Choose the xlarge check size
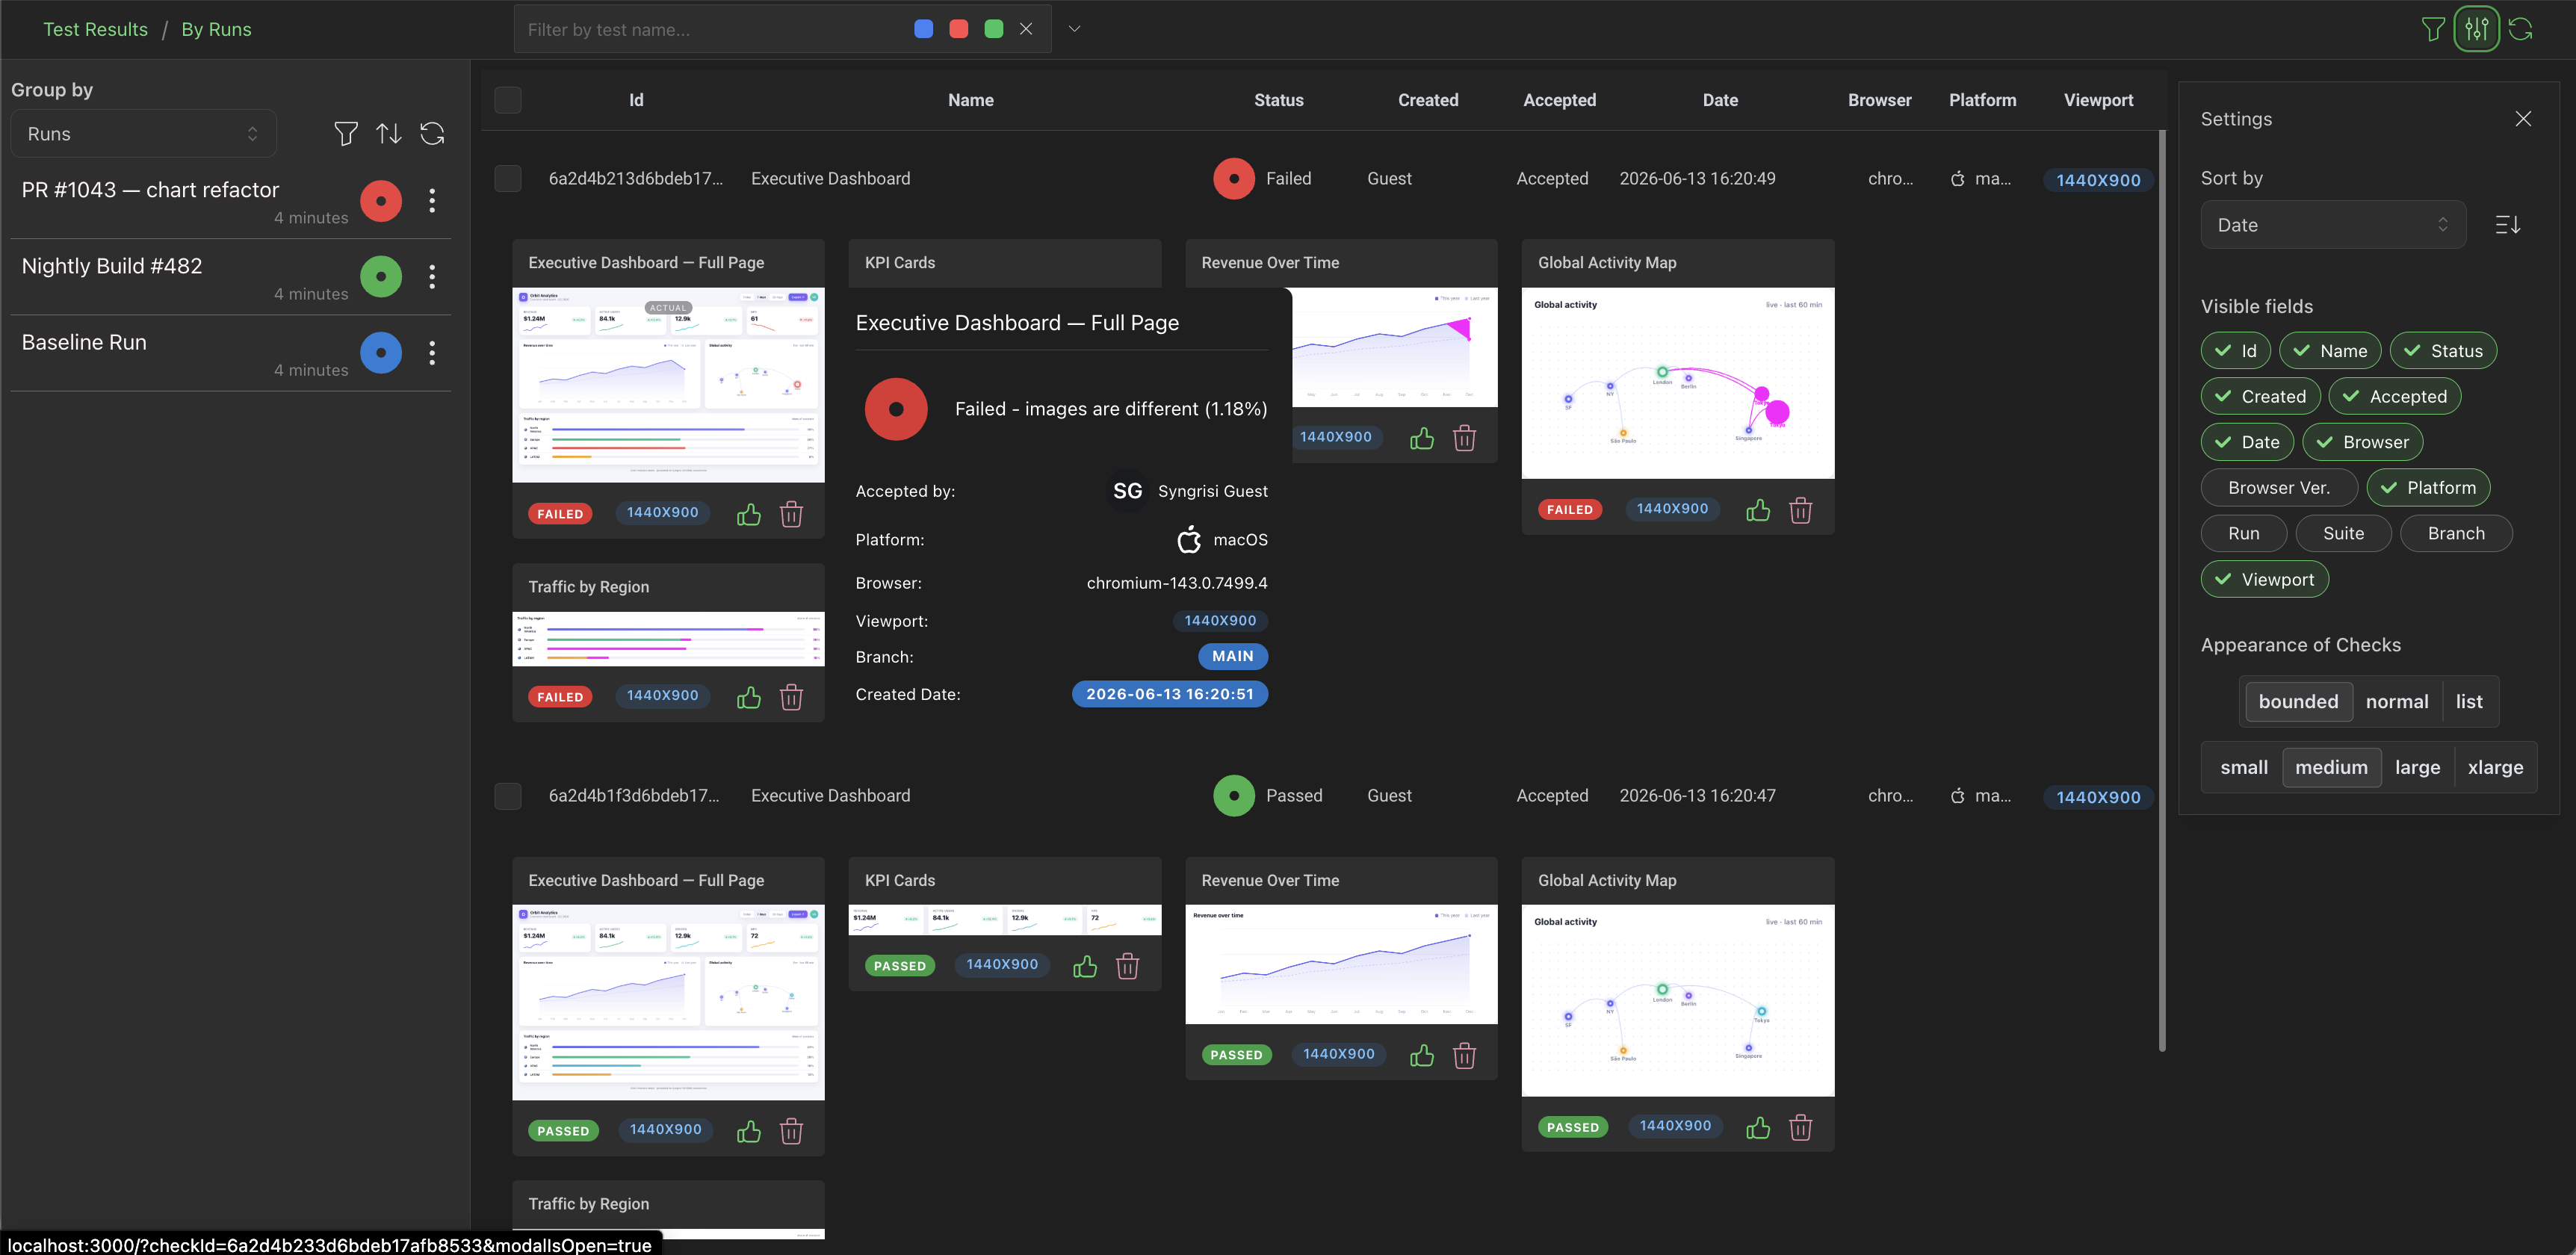Screen dimensions: 2576x1255 click(2495, 768)
